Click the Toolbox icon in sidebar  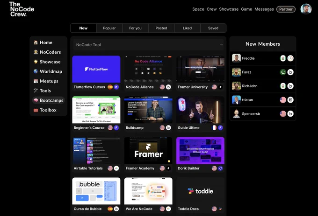tap(36, 110)
